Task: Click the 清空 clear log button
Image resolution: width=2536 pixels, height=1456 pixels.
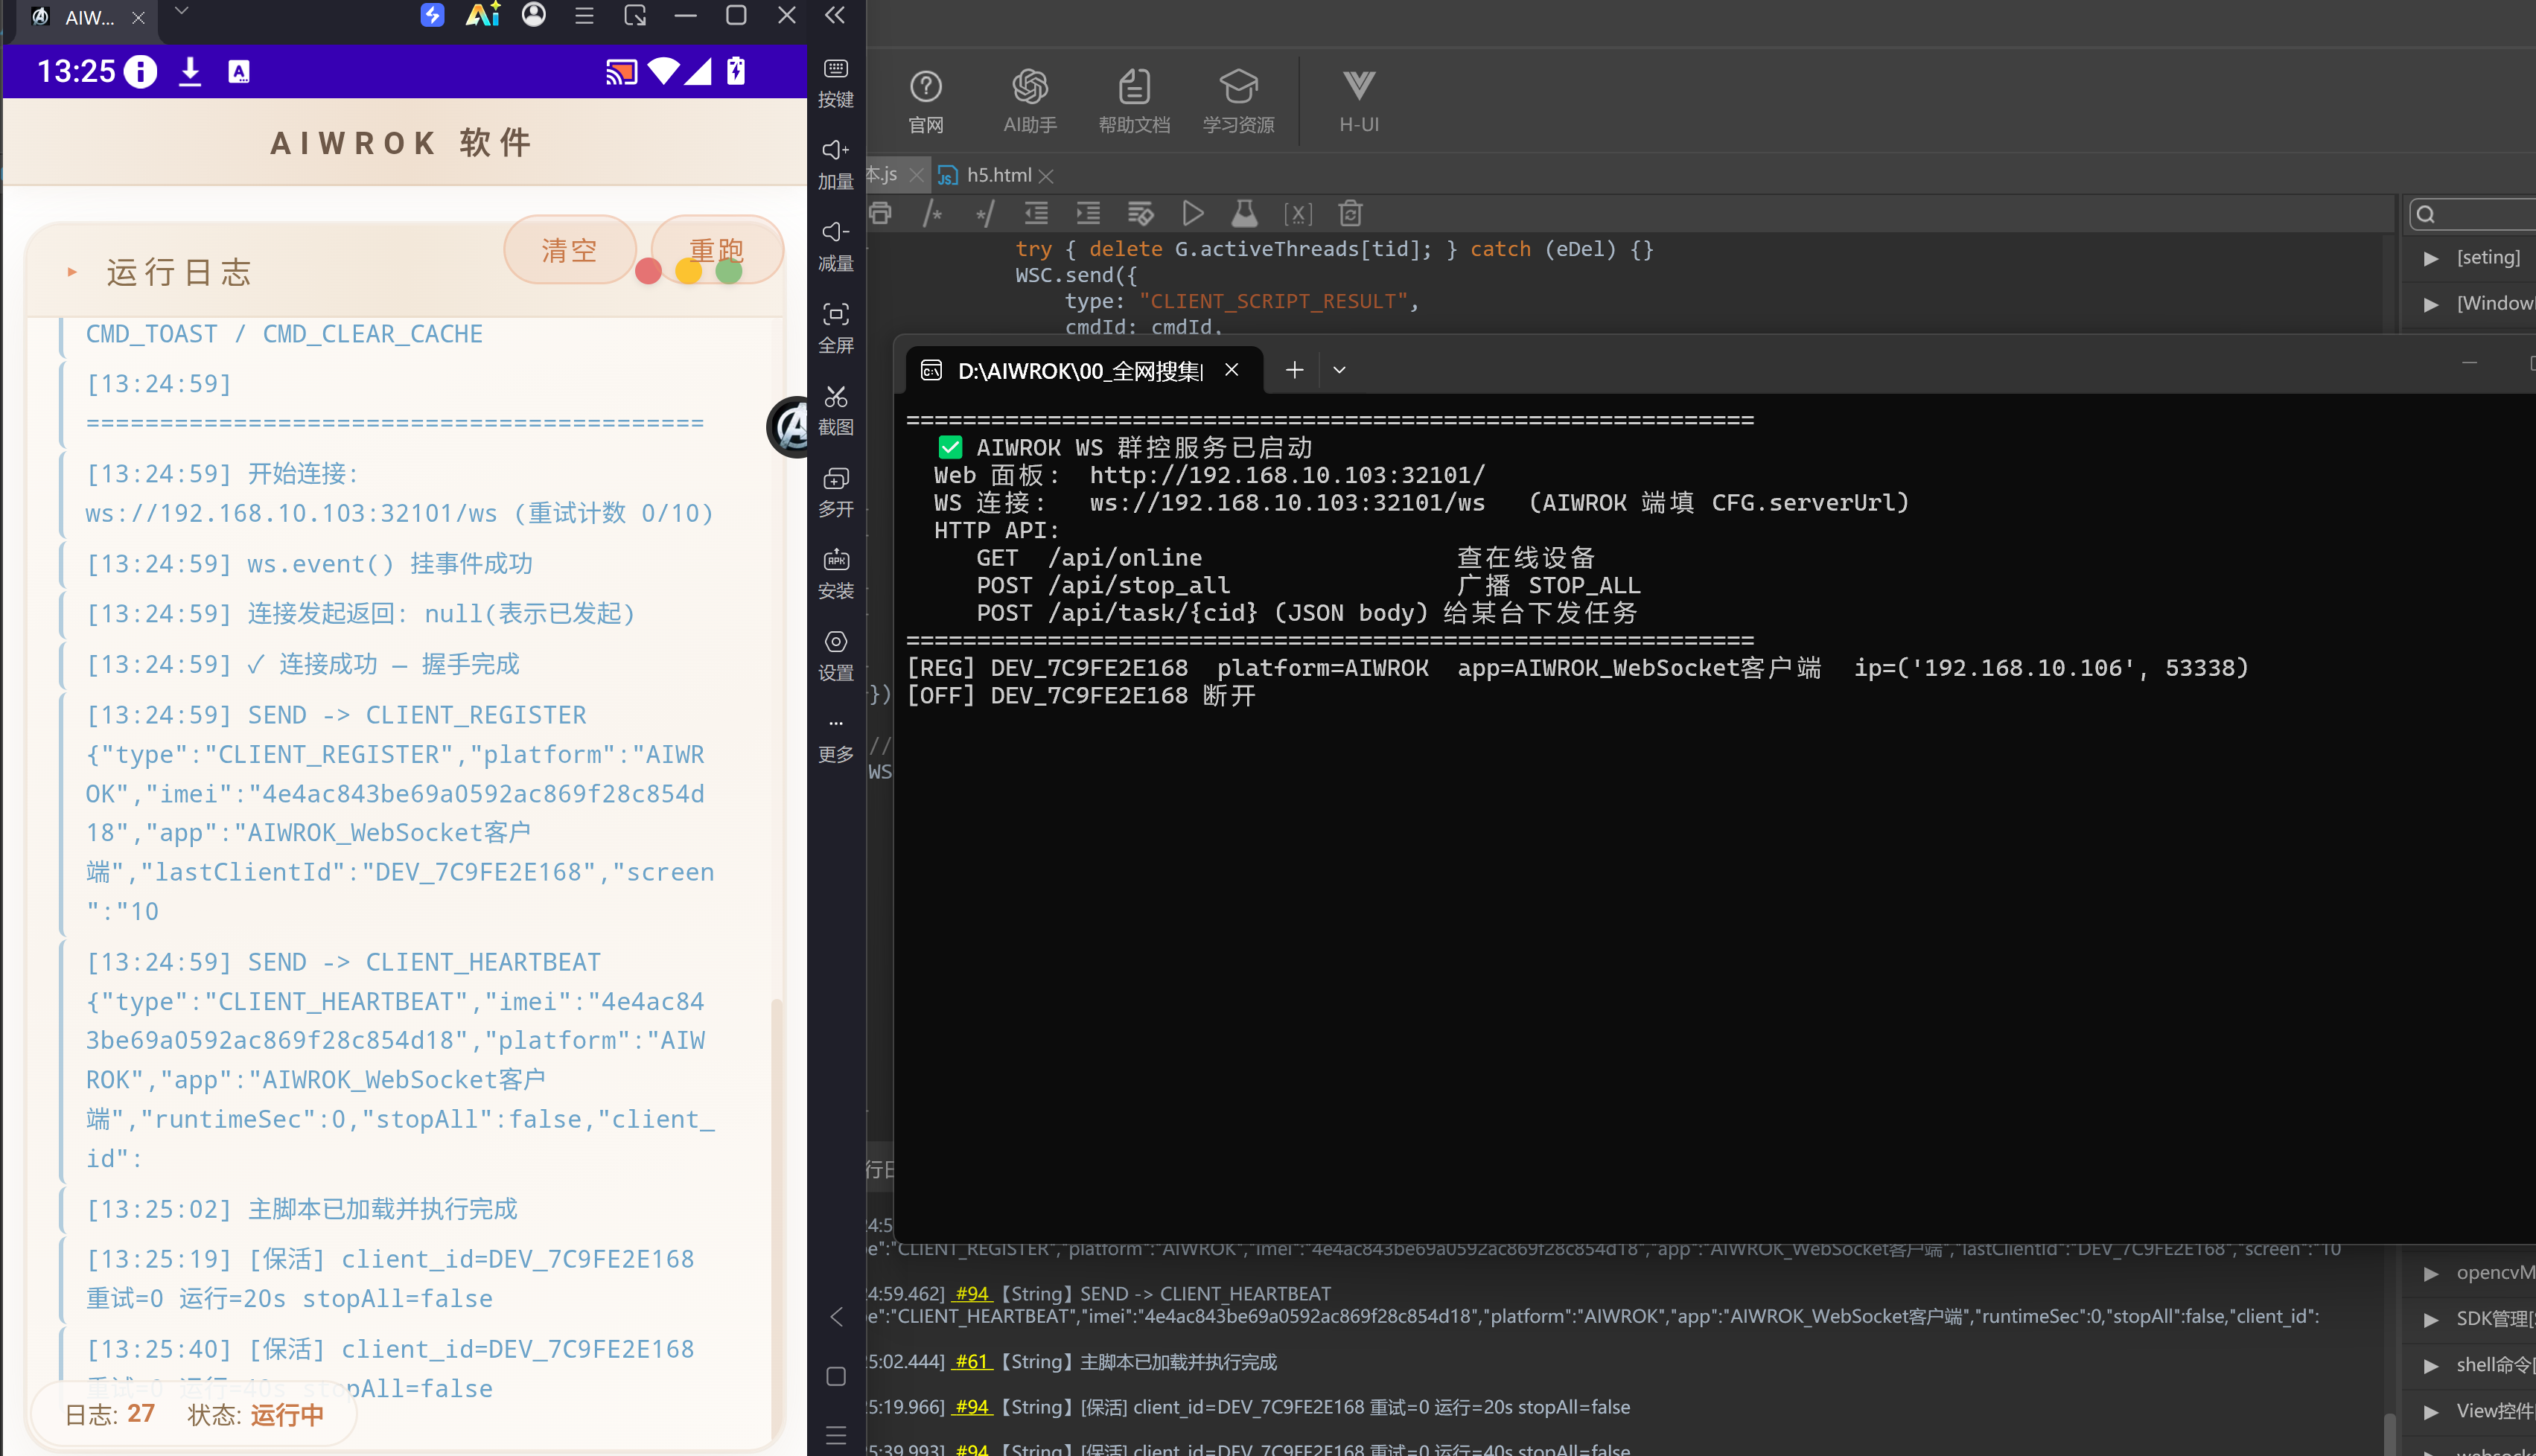Action: pyautogui.click(x=569, y=250)
